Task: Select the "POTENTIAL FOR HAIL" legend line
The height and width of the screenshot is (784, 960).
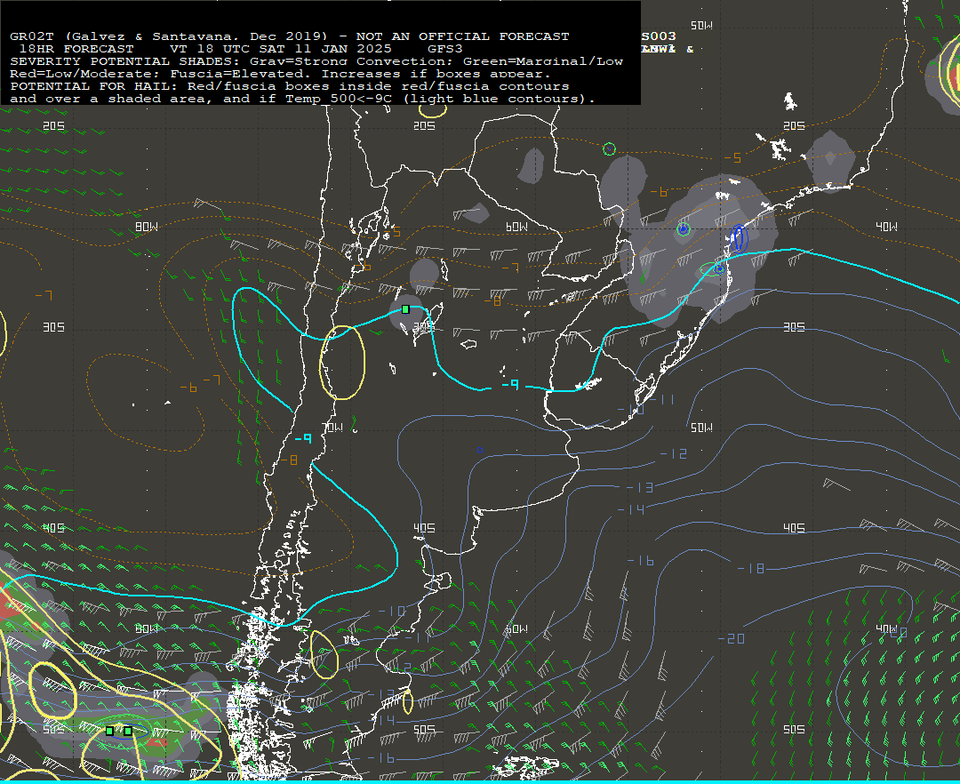Action: click(x=290, y=86)
